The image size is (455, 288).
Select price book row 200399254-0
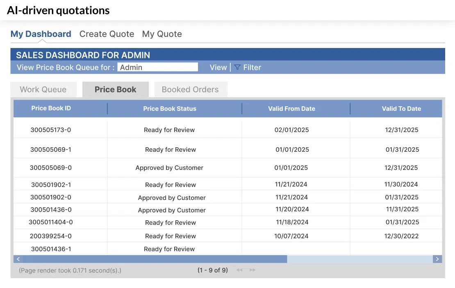(51, 236)
